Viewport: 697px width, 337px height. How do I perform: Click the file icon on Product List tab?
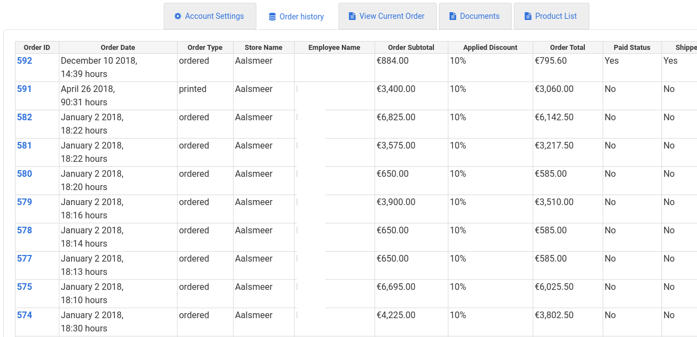528,16
